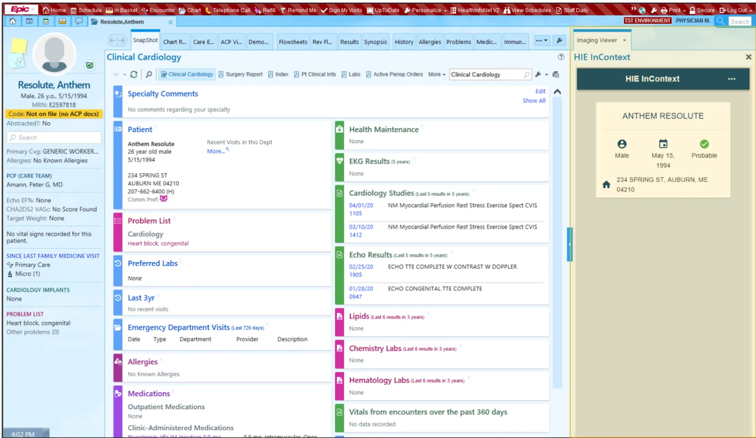Viewport: 756px width, 438px height.
Task: Open the Allergies activity tab
Action: pos(430,42)
